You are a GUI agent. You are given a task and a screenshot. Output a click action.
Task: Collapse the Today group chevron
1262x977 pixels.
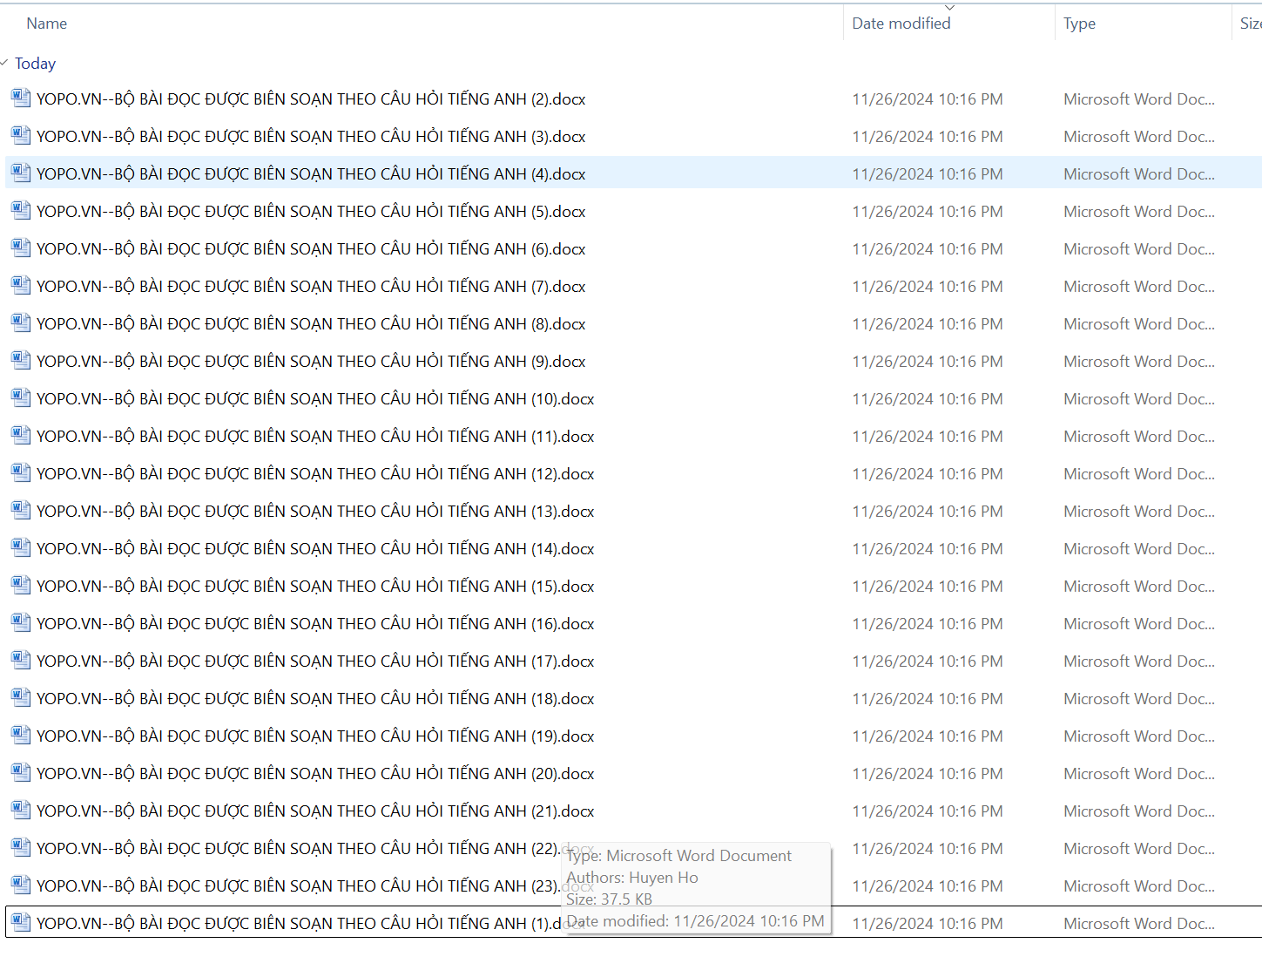[x=4, y=63]
